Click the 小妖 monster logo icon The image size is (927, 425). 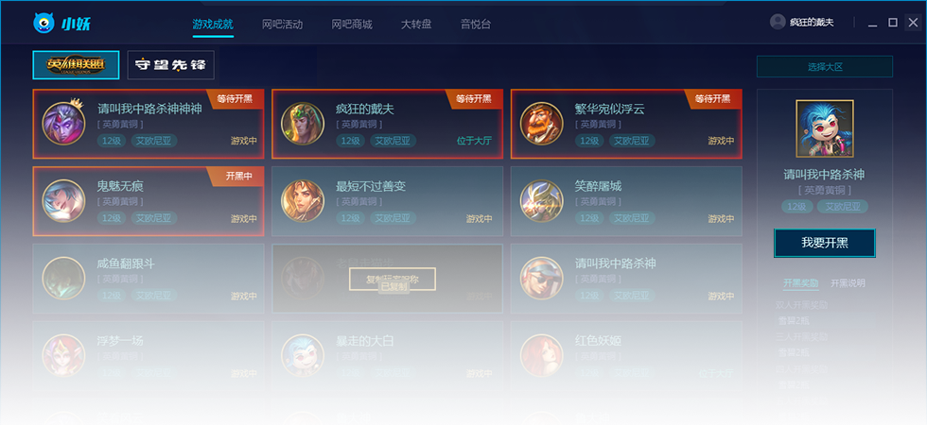click(x=44, y=24)
